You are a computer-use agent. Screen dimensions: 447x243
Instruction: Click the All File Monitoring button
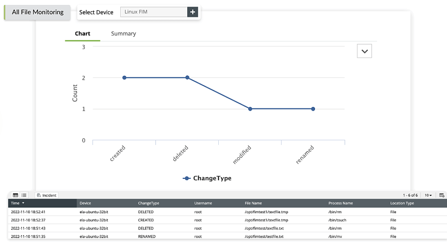(x=37, y=12)
